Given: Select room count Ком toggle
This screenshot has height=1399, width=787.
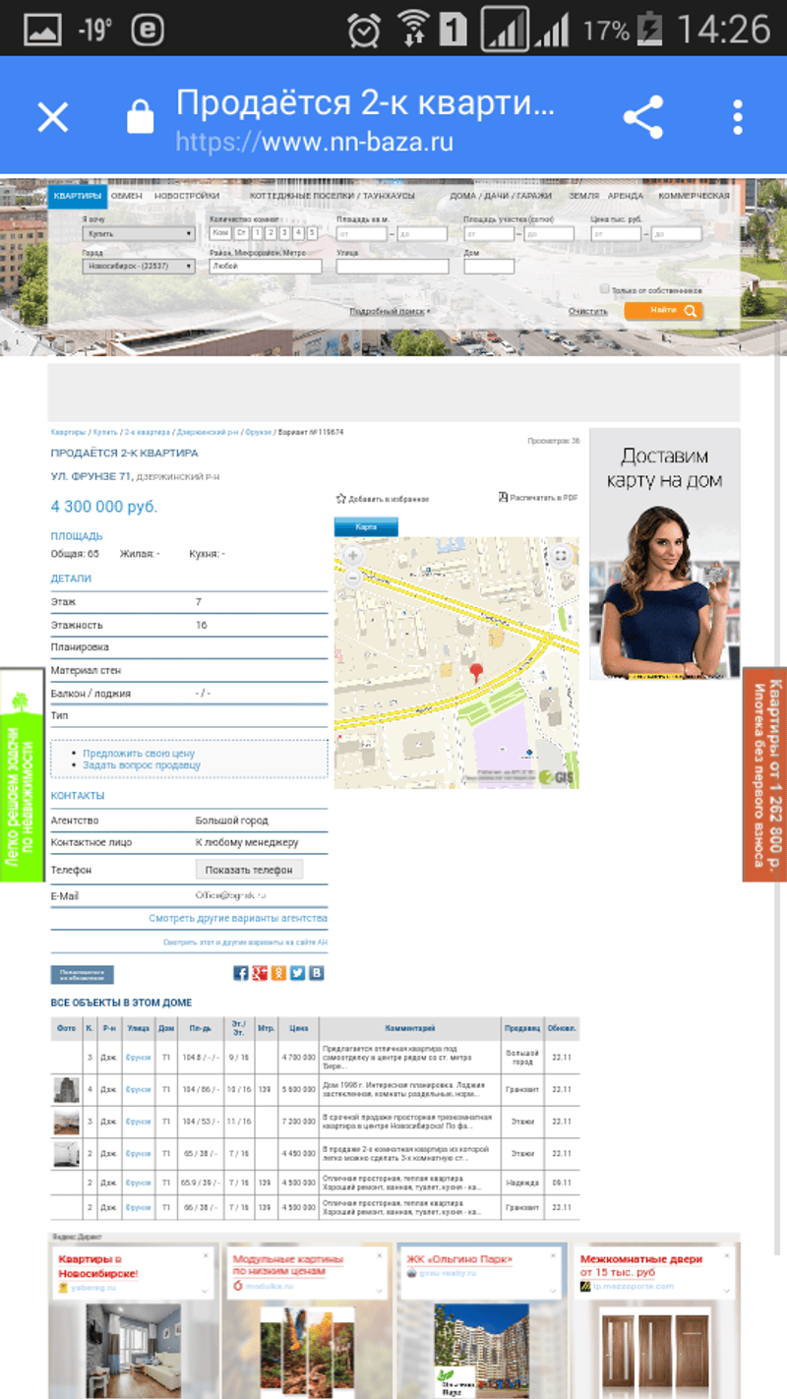Looking at the screenshot, I should pos(220,234).
